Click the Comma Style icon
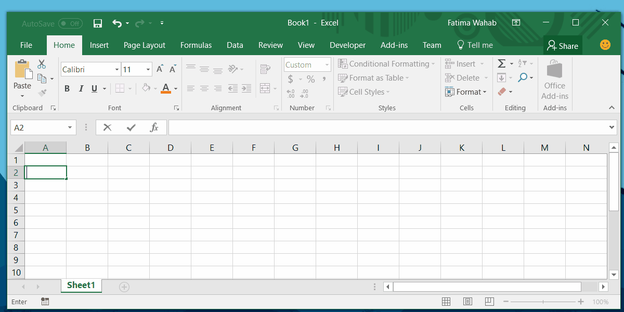This screenshot has height=312, width=624. pyautogui.click(x=323, y=79)
